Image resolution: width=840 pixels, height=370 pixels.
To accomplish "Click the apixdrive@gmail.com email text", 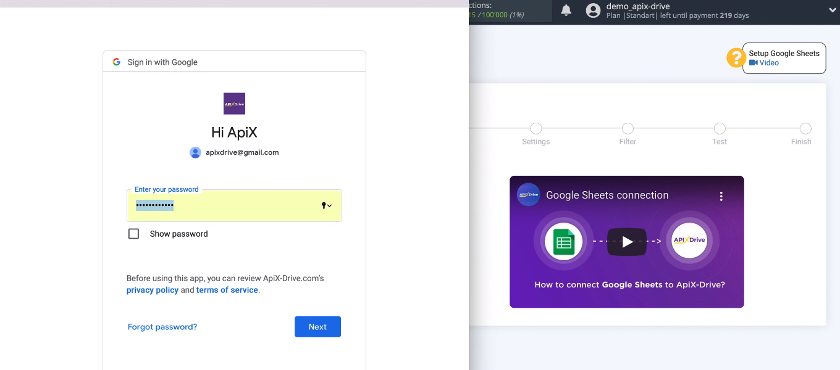I will (x=242, y=152).
